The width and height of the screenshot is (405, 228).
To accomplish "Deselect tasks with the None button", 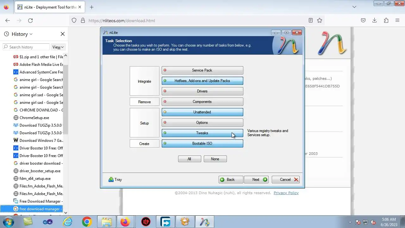I will [215, 159].
